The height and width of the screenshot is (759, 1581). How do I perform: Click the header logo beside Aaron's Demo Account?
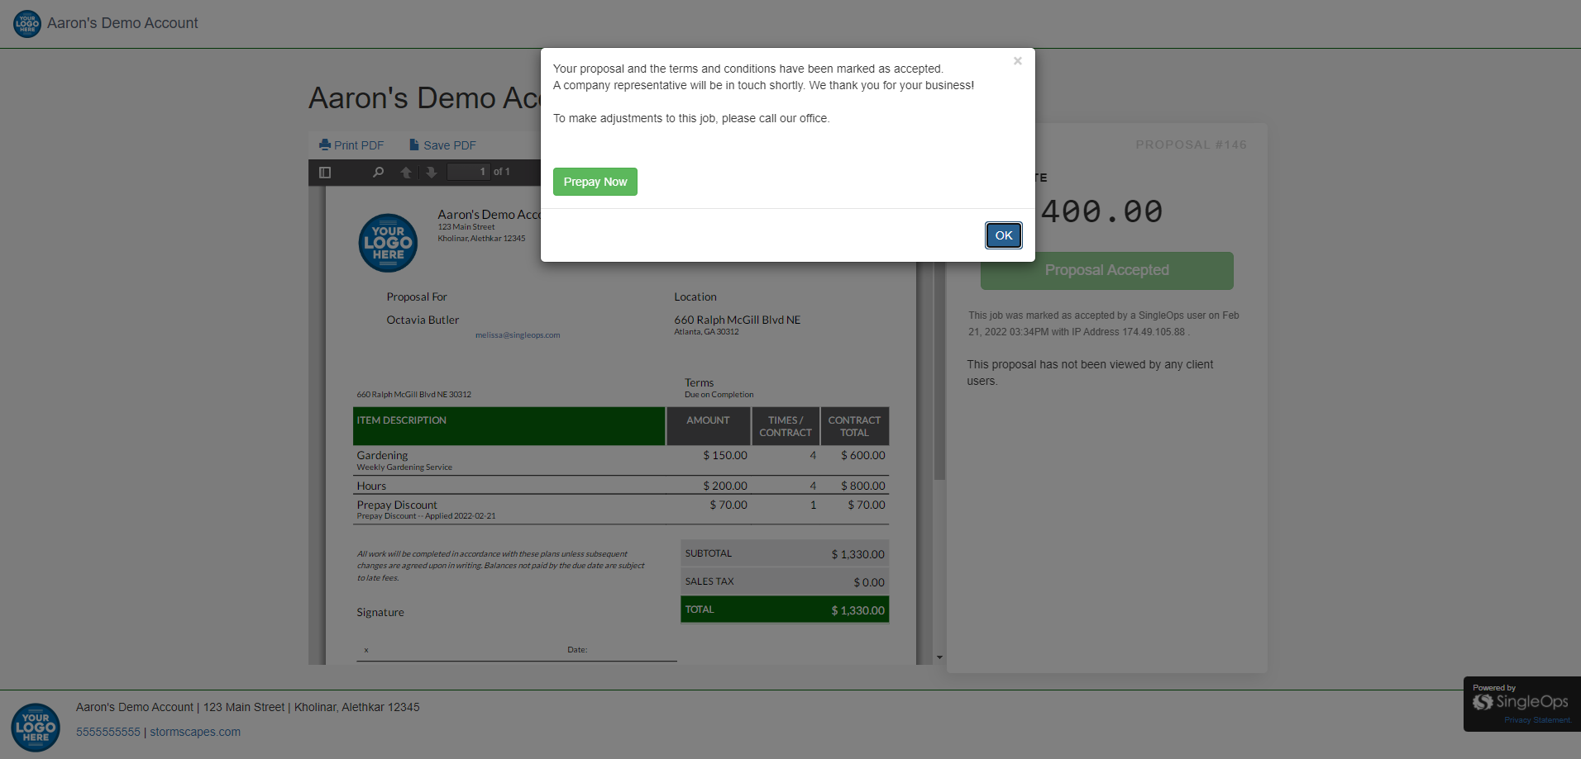coord(27,23)
